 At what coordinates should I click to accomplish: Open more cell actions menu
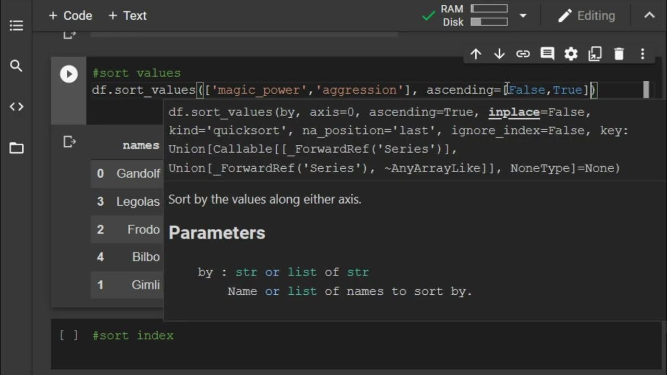[x=643, y=54]
